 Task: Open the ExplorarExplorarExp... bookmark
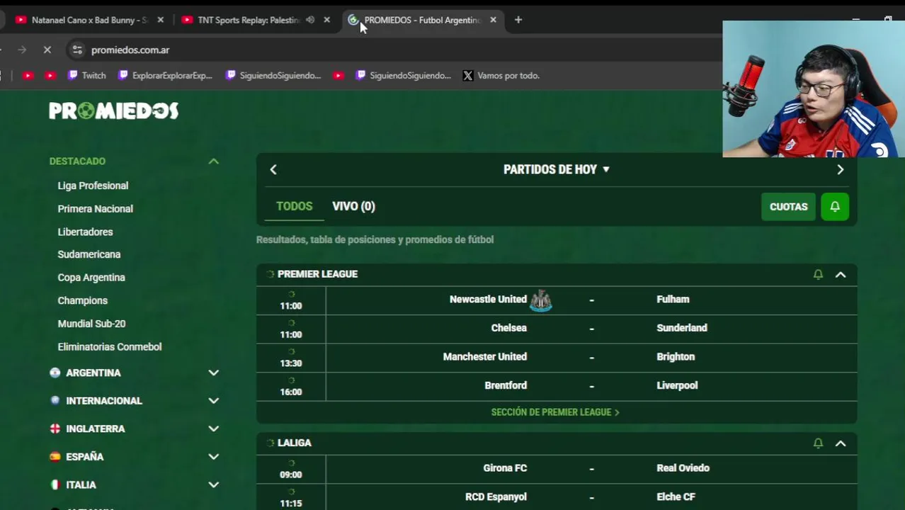click(166, 75)
